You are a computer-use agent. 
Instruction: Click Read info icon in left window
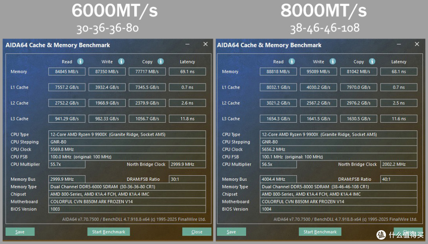(x=80, y=61)
